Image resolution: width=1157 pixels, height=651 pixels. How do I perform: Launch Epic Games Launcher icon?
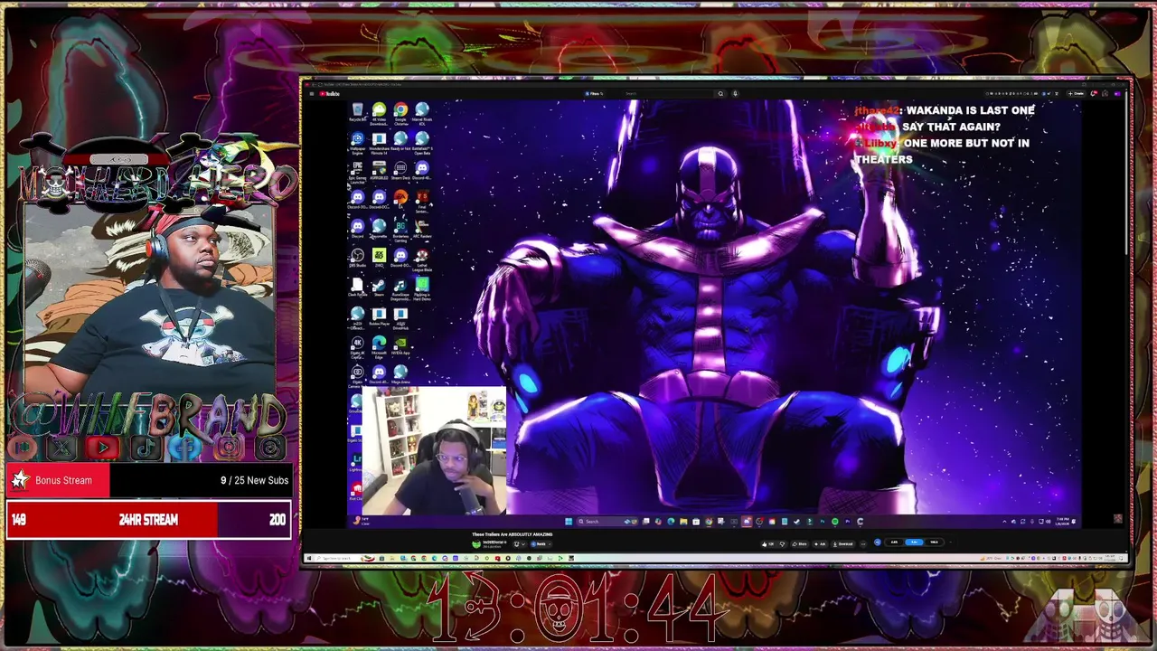click(x=358, y=174)
